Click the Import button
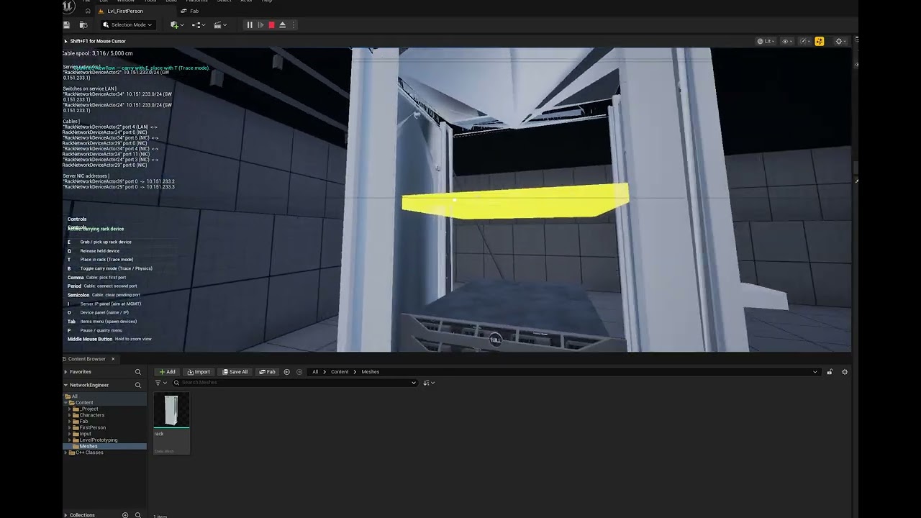 [199, 372]
